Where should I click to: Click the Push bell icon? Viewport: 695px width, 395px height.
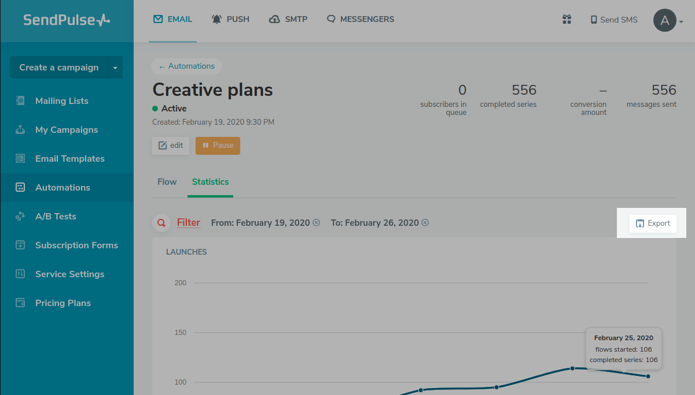[217, 19]
